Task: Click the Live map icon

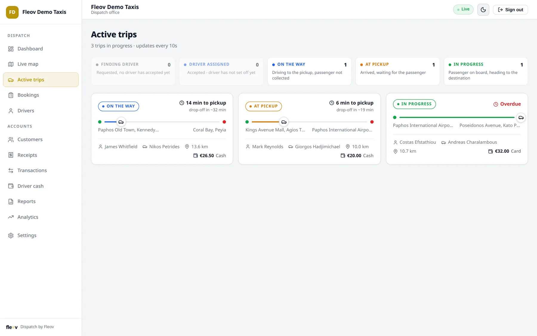Action: [11, 64]
